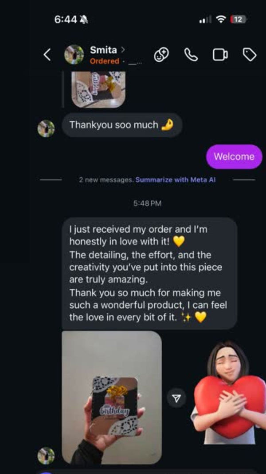Tap the avatar beside "Thankyou soo much"
266x474 pixels.
point(46,128)
